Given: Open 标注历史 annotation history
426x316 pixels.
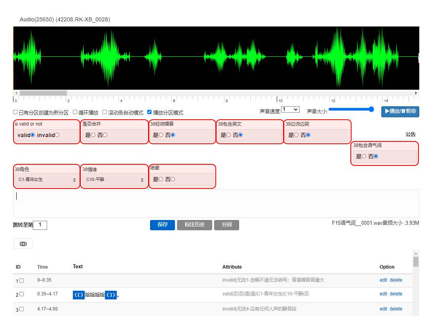Looking at the screenshot, I should click(x=194, y=225).
